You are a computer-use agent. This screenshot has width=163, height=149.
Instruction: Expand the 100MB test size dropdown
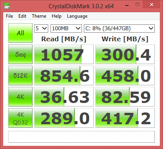coord(66,28)
